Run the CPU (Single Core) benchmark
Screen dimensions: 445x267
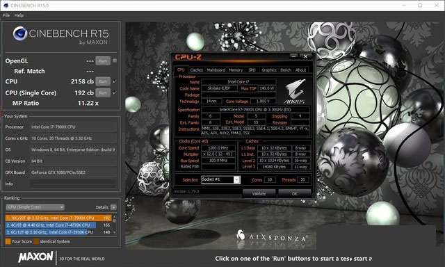103,92
